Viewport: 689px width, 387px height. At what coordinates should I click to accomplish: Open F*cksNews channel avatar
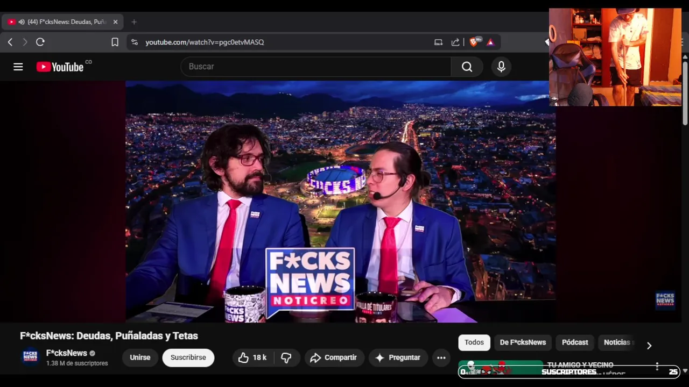(30, 357)
